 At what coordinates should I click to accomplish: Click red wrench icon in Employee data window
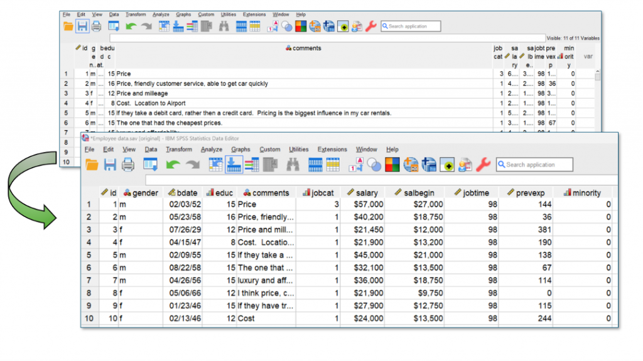(x=483, y=164)
